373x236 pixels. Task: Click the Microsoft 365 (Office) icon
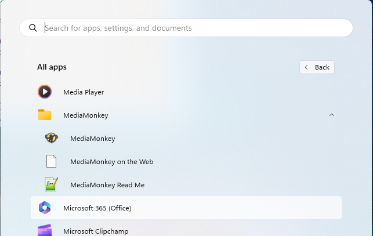(45, 208)
